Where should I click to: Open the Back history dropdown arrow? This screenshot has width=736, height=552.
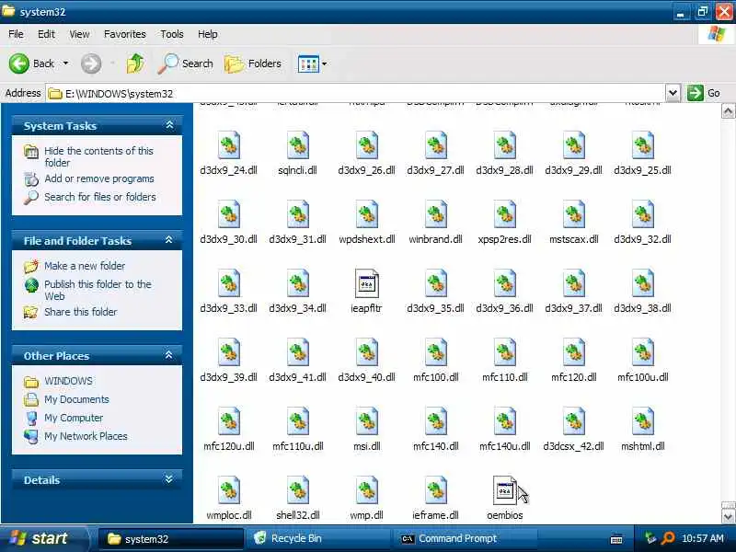65,63
